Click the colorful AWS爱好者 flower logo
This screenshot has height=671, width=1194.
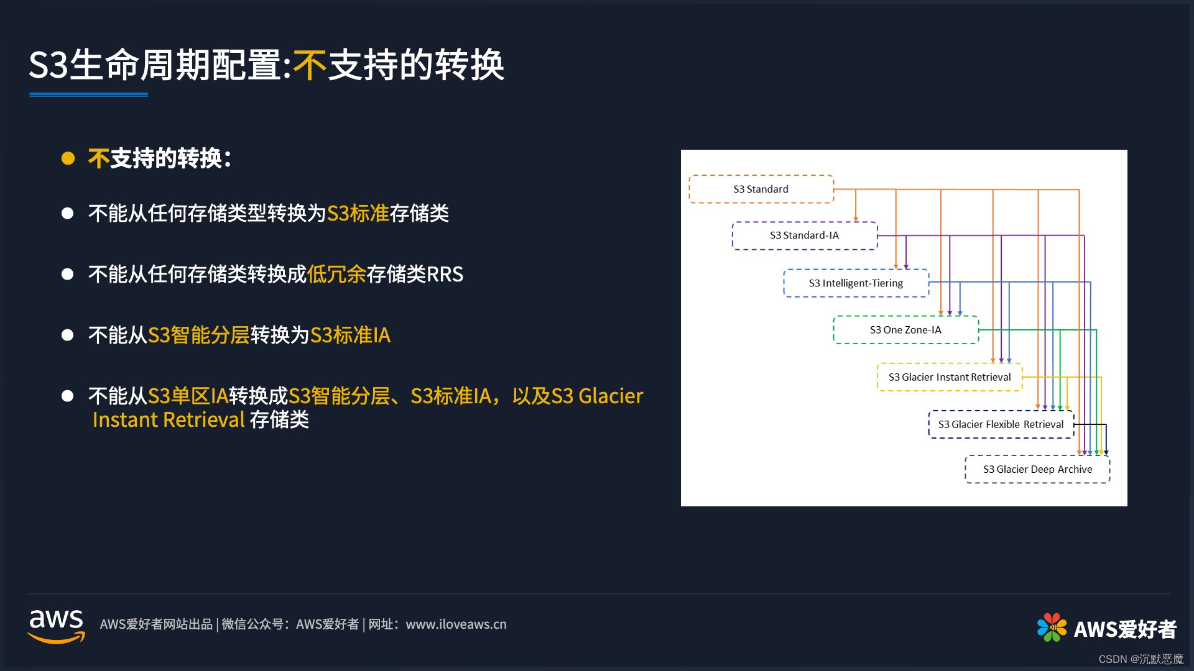[x=1051, y=628]
